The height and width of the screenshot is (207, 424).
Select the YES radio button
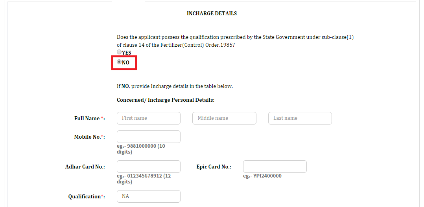(119, 52)
